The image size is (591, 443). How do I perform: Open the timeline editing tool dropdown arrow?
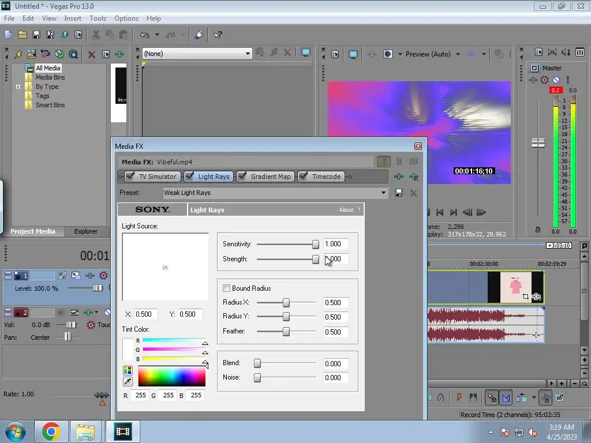tap(534, 397)
